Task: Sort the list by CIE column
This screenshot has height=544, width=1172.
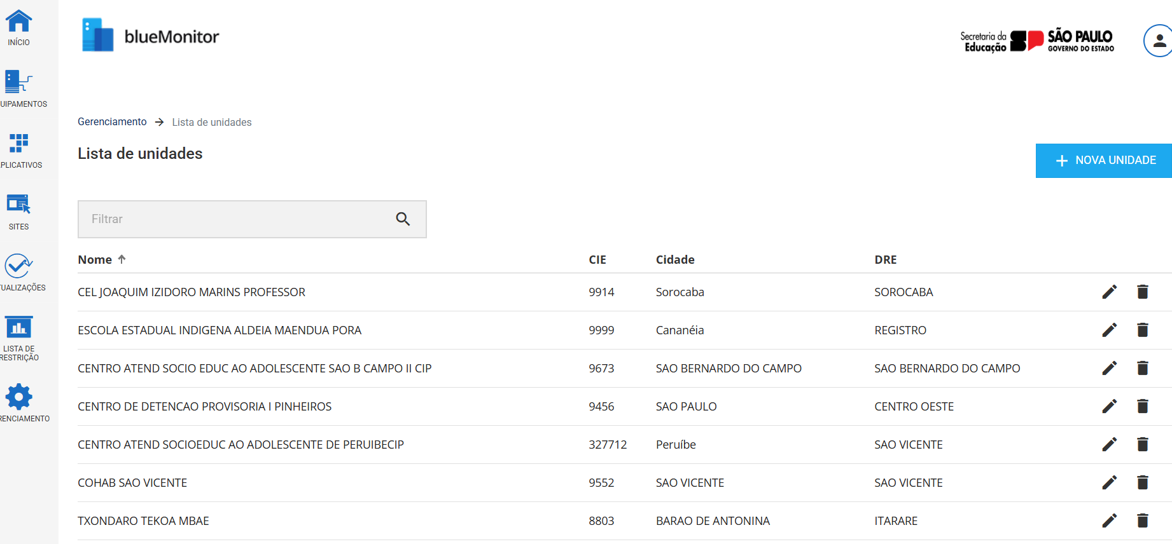Action: coord(597,259)
